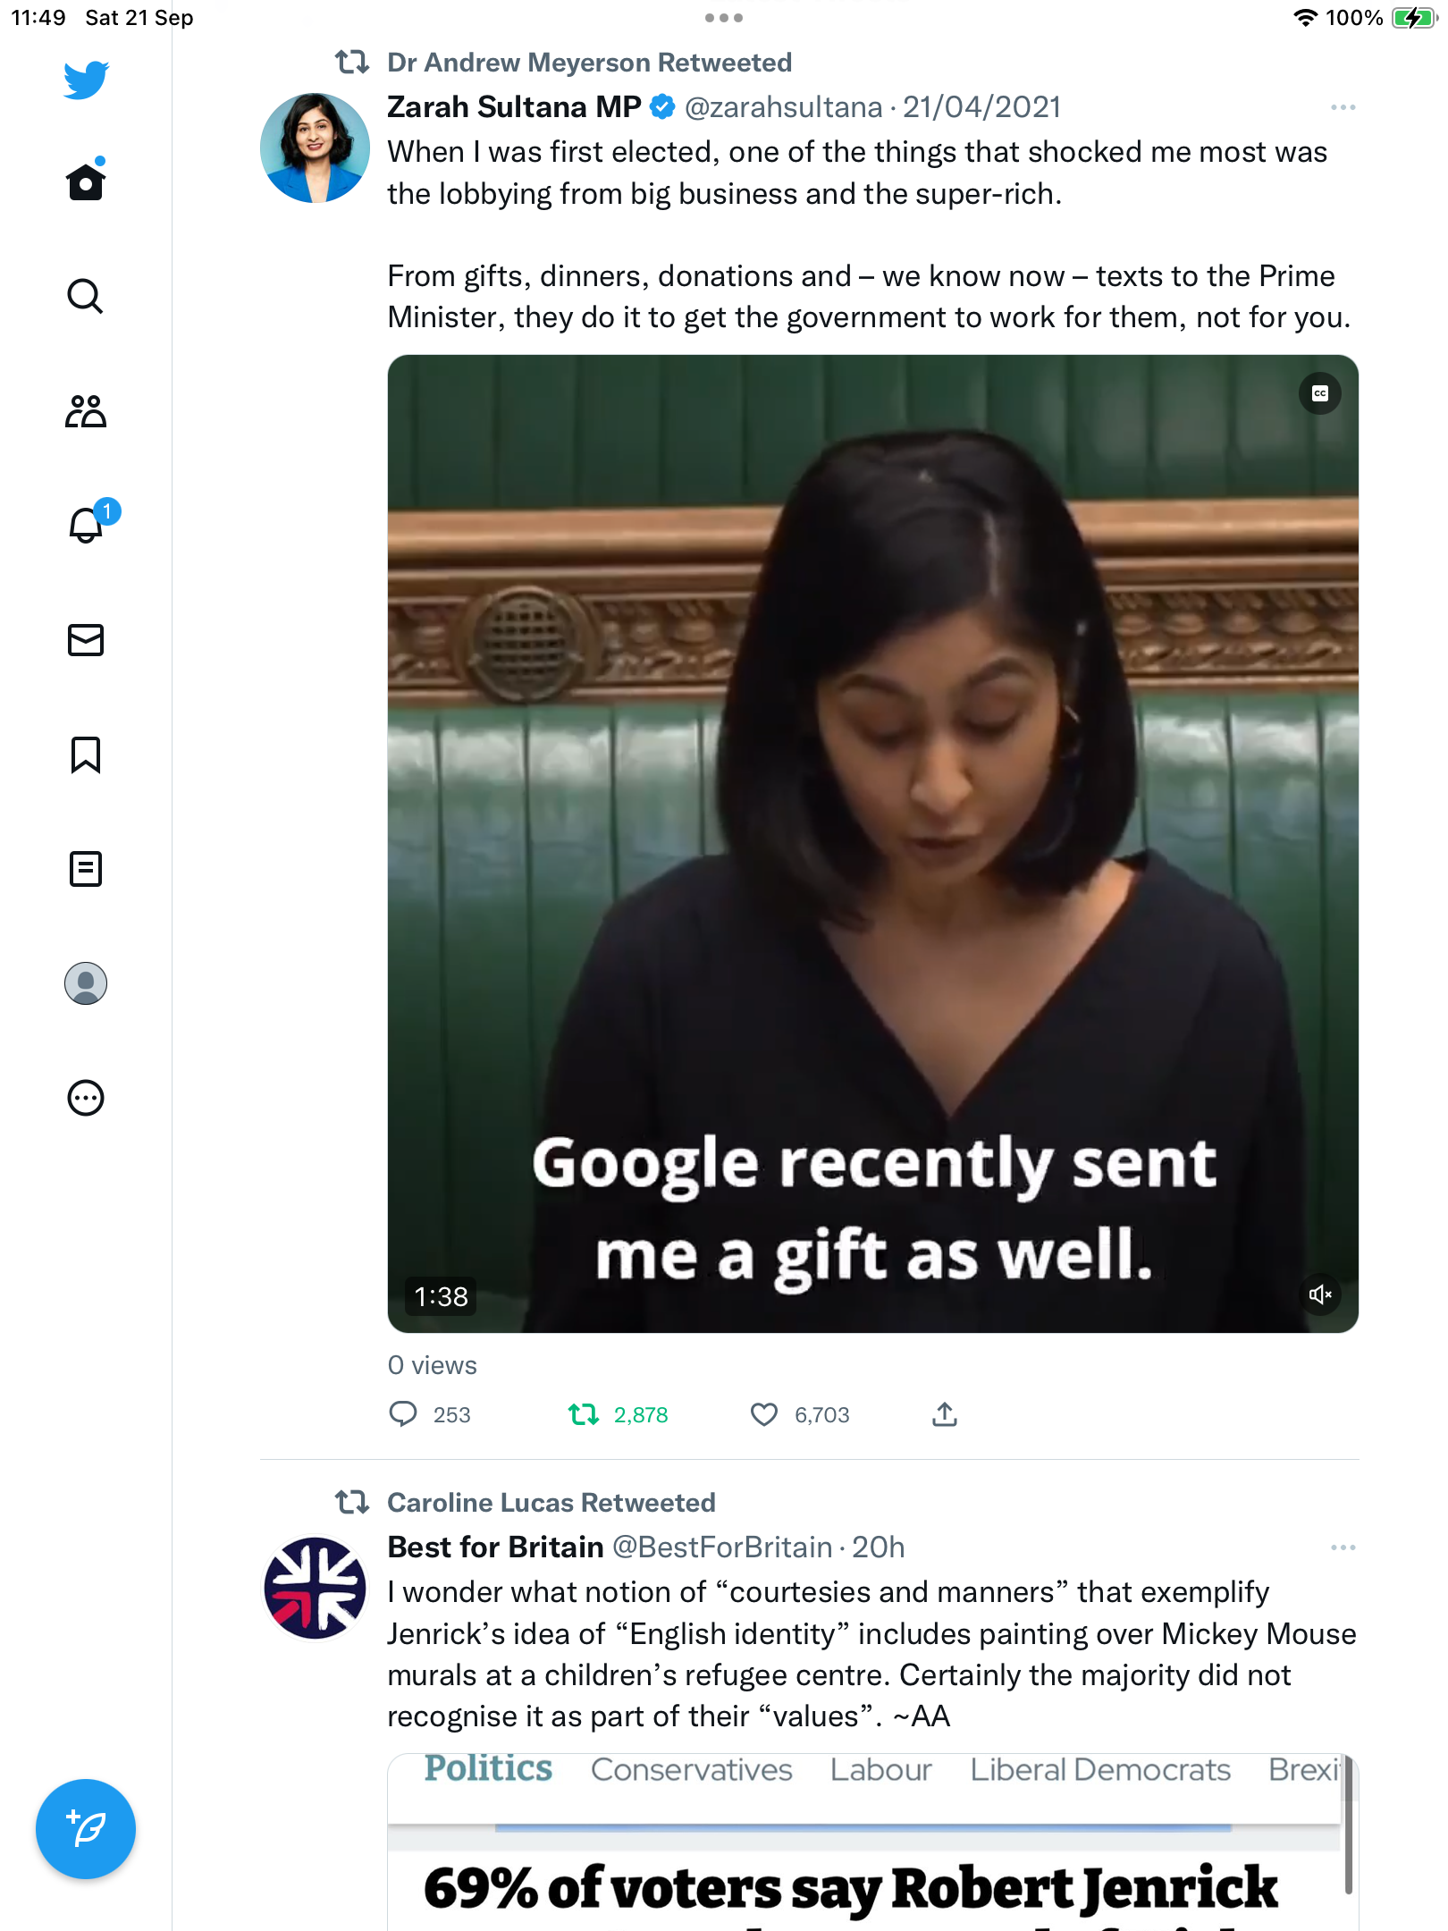The height and width of the screenshot is (1931, 1448).
Task: Unmute the video sound icon
Action: [x=1320, y=1294]
